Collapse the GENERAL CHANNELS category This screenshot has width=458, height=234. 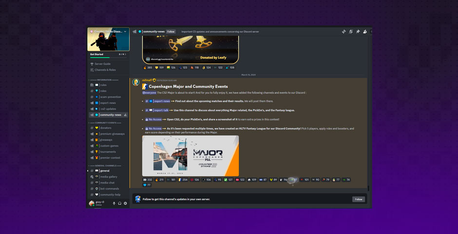(x=105, y=166)
